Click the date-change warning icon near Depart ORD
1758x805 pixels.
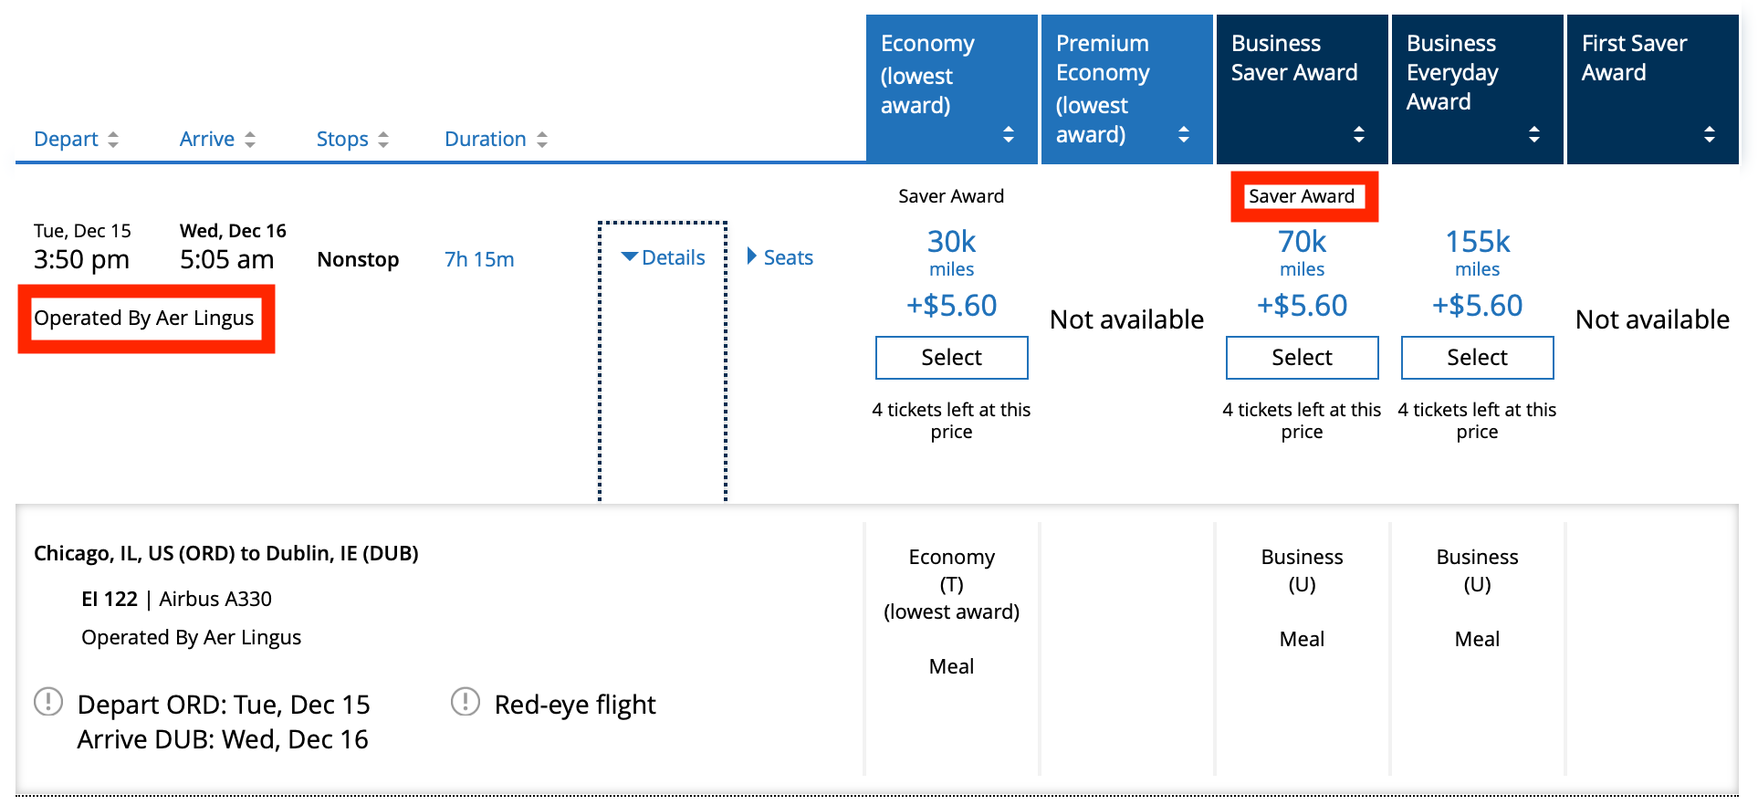50,702
